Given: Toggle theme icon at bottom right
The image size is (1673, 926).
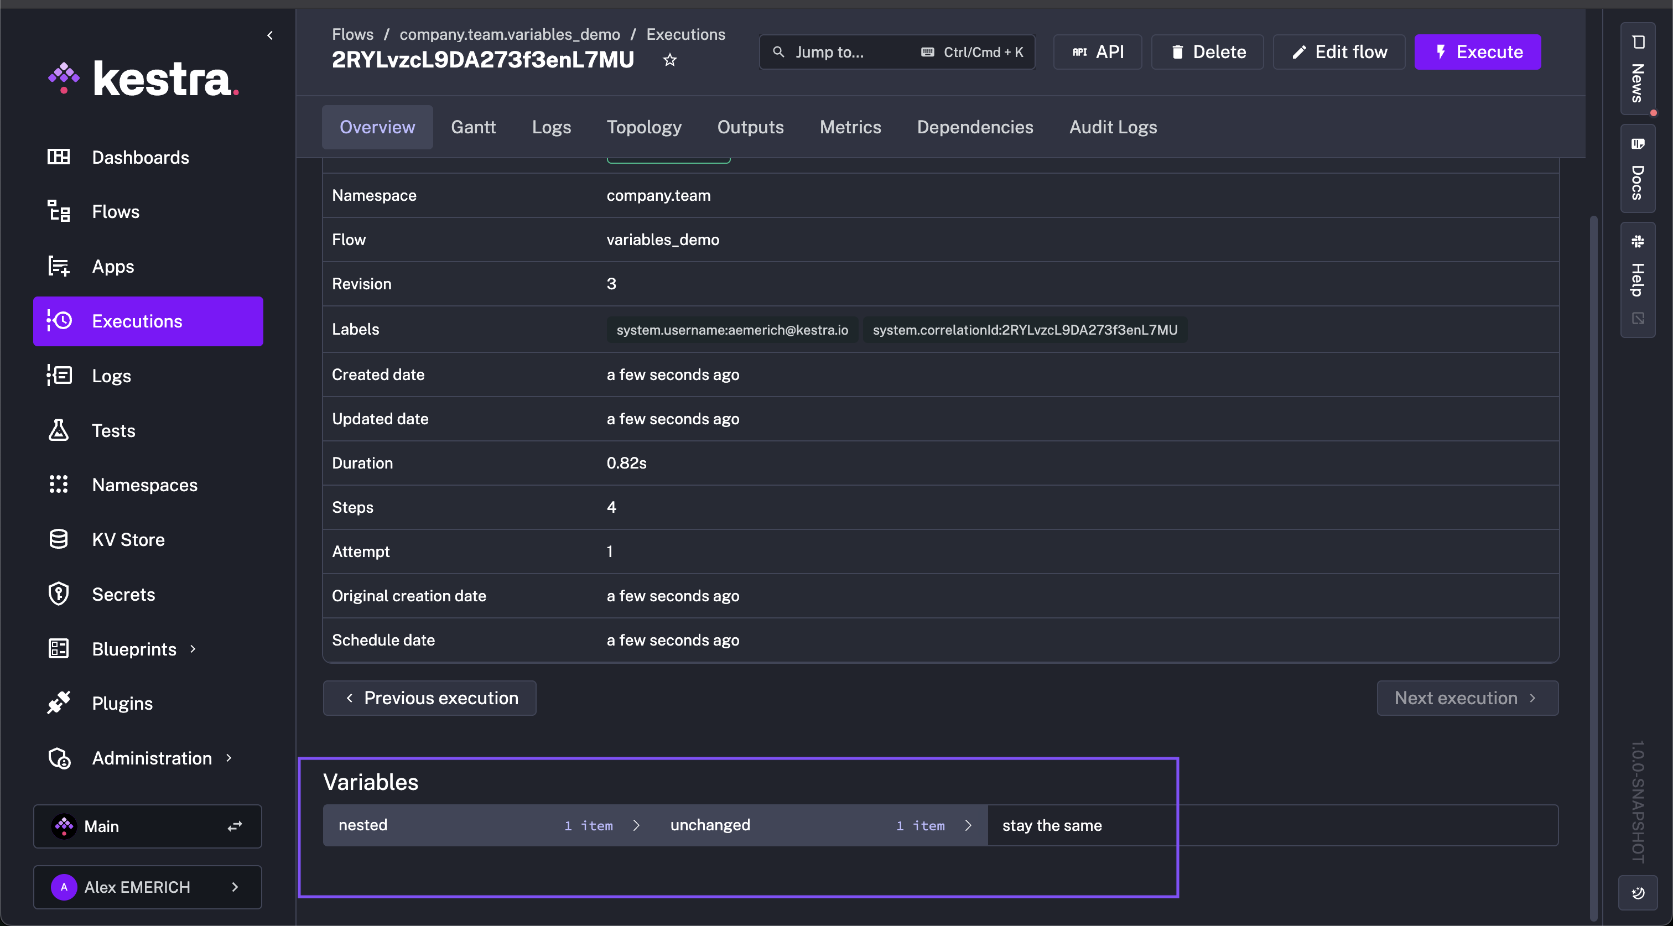Looking at the screenshot, I should click(1637, 893).
